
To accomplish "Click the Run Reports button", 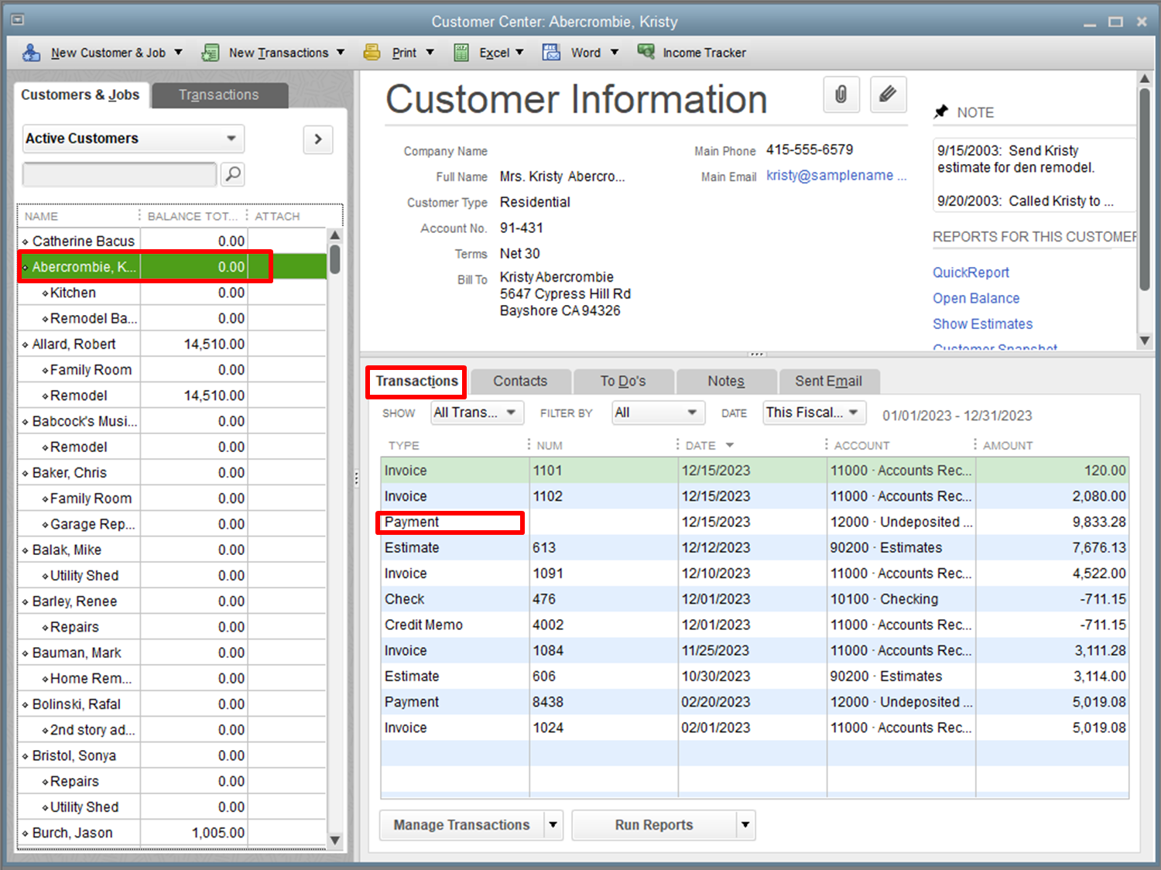I will 652,824.
